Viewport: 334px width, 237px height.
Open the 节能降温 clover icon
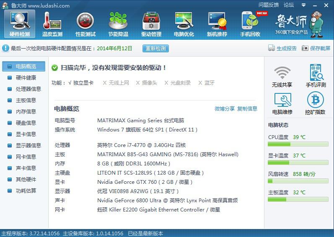(x=118, y=24)
